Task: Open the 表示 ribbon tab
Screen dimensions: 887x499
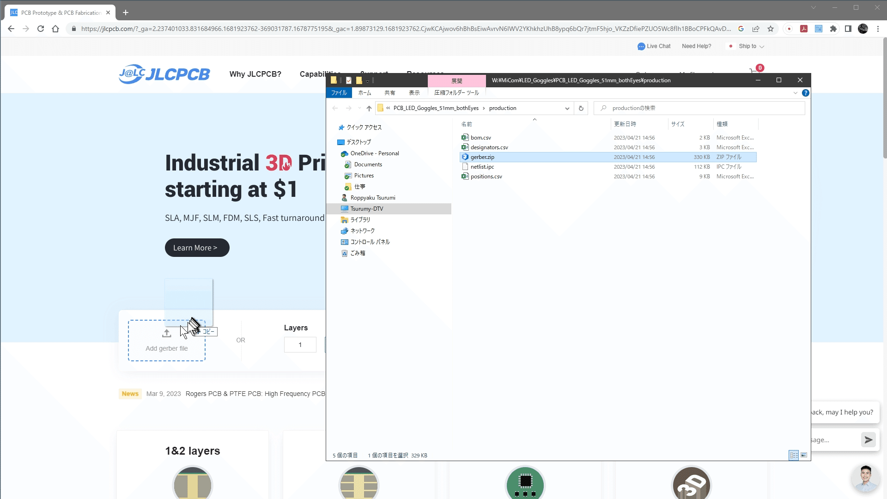Action: point(414,93)
